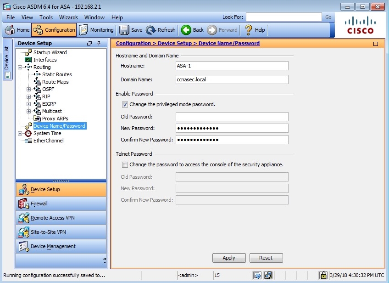Follow the Configuration breadcrumb link
389x283 pixels.
pos(133,43)
